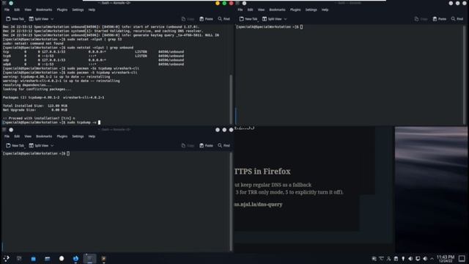Screen dimensions: 469x264
Task: Click 'looking for conflicting packages...' line
Action: [37, 89]
